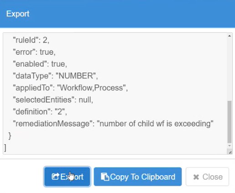Click the share-arrow icon on the Export button

[55, 177]
